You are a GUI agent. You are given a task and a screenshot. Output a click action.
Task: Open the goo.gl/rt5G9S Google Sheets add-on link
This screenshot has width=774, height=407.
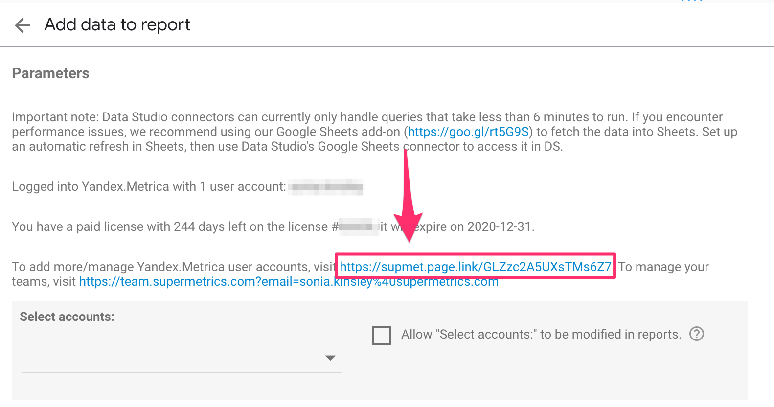[x=469, y=132]
